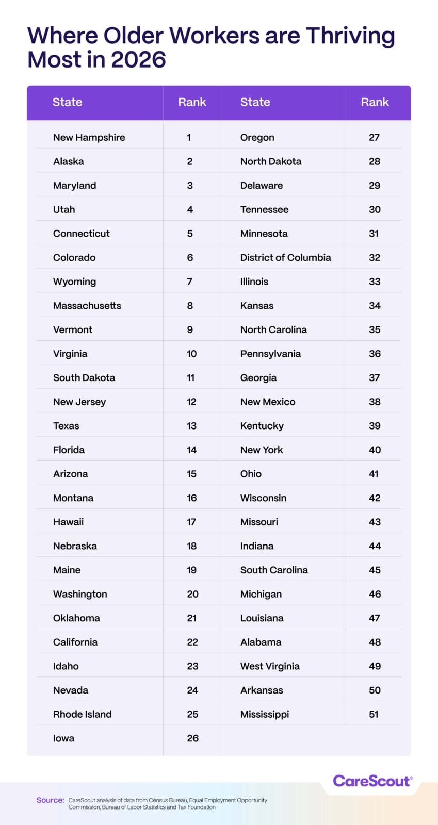Image resolution: width=438 pixels, height=825 pixels.
Task: Click on Massachusetts in the table
Action: tap(87, 306)
